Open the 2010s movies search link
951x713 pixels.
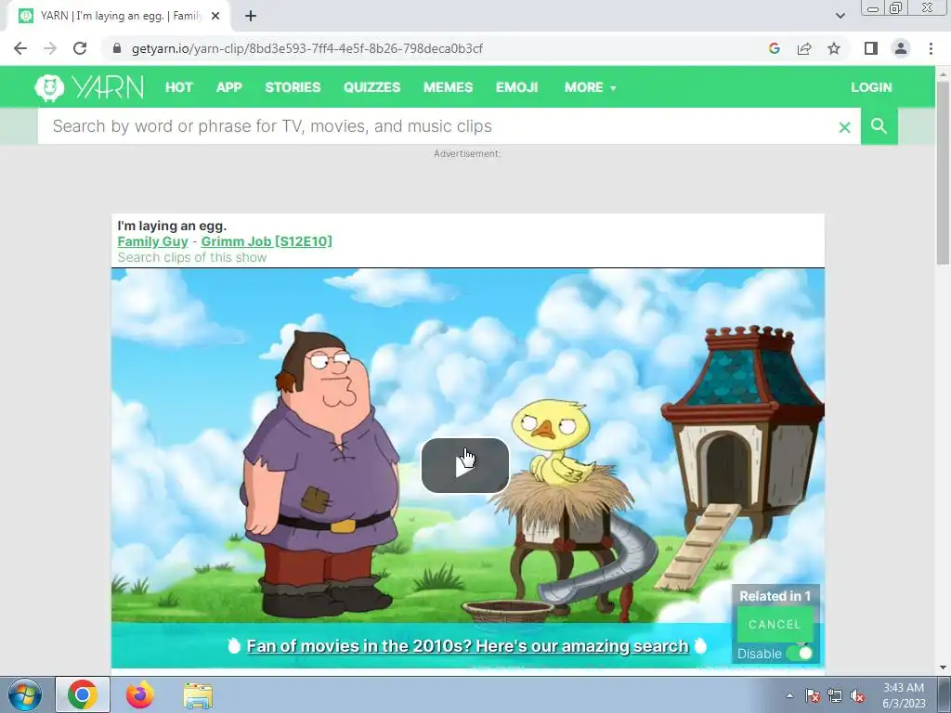pos(468,646)
